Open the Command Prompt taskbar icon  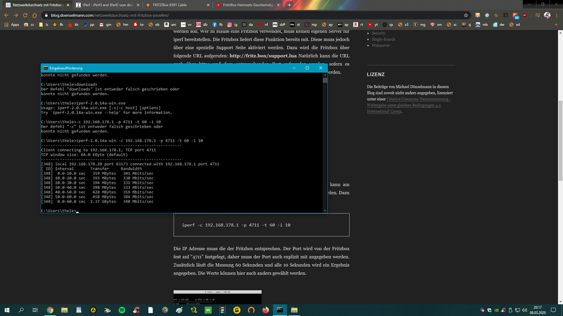280,310
